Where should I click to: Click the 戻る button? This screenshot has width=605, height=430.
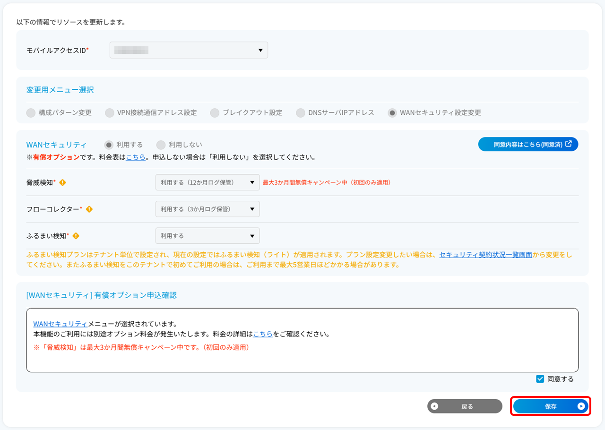click(x=465, y=406)
